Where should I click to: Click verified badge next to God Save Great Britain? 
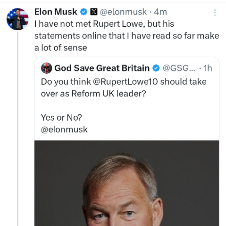pyautogui.click(x=156, y=68)
